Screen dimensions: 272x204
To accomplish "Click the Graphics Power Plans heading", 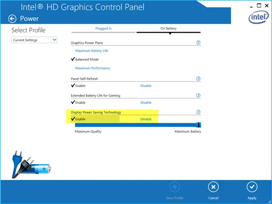I will coord(87,43).
